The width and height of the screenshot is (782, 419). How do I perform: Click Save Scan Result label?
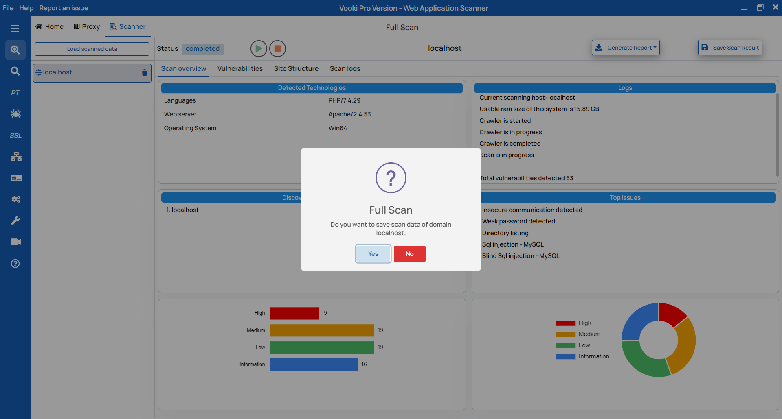pyautogui.click(x=736, y=48)
